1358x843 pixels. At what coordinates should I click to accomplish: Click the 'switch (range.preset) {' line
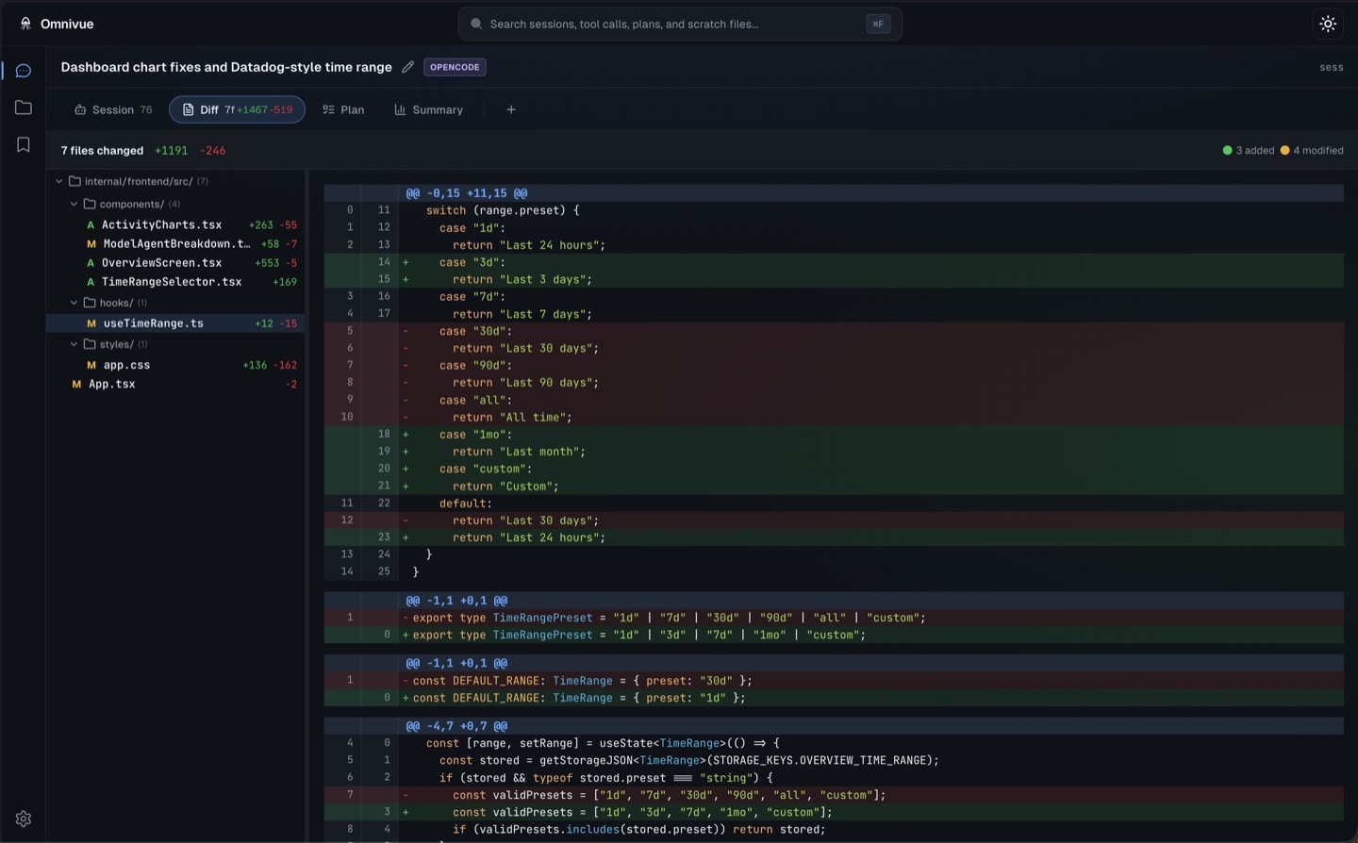point(834,210)
